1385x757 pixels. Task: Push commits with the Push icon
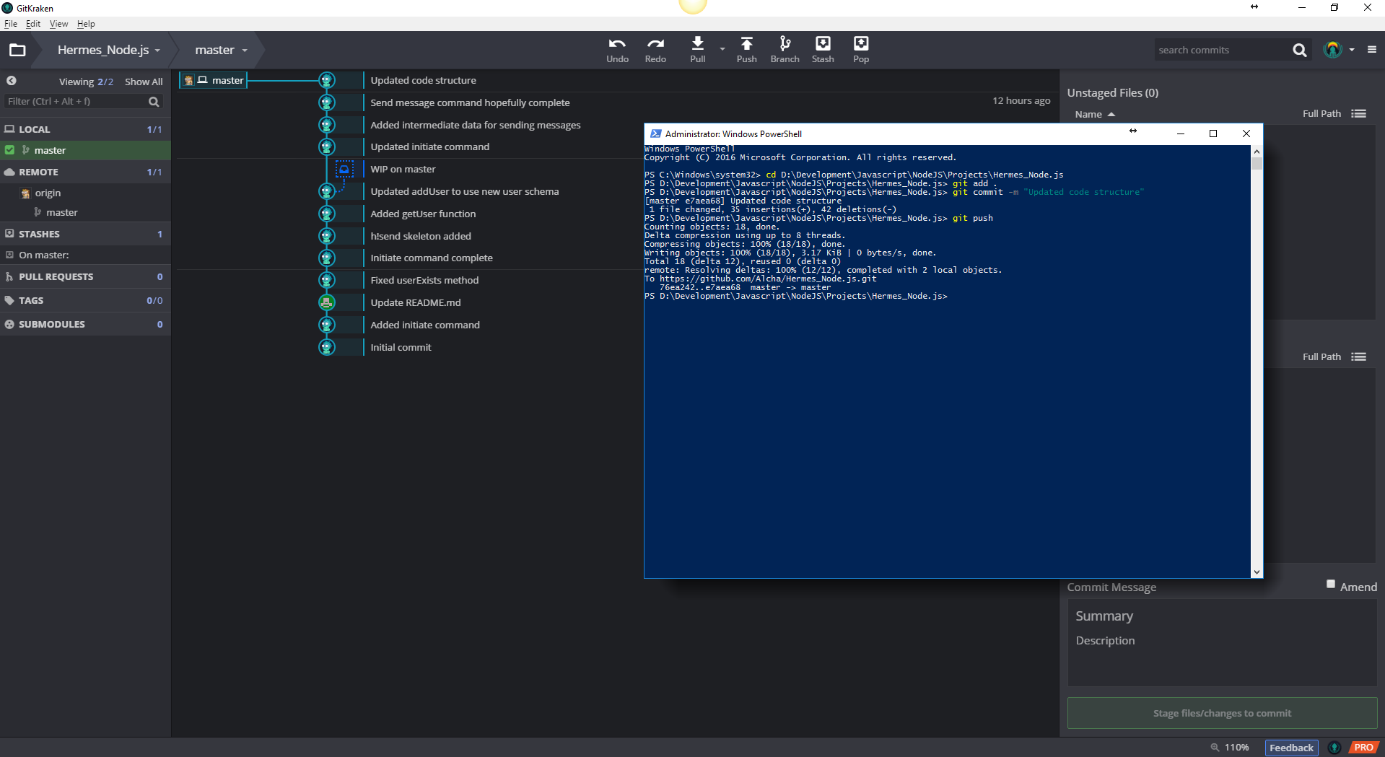click(x=746, y=50)
